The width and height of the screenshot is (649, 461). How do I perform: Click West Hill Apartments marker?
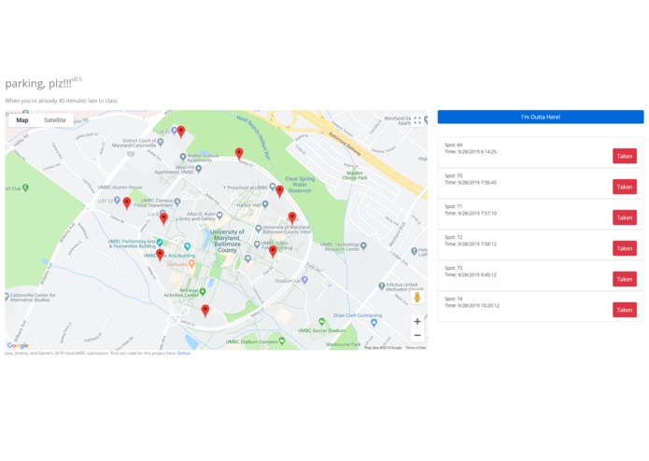click(199, 169)
